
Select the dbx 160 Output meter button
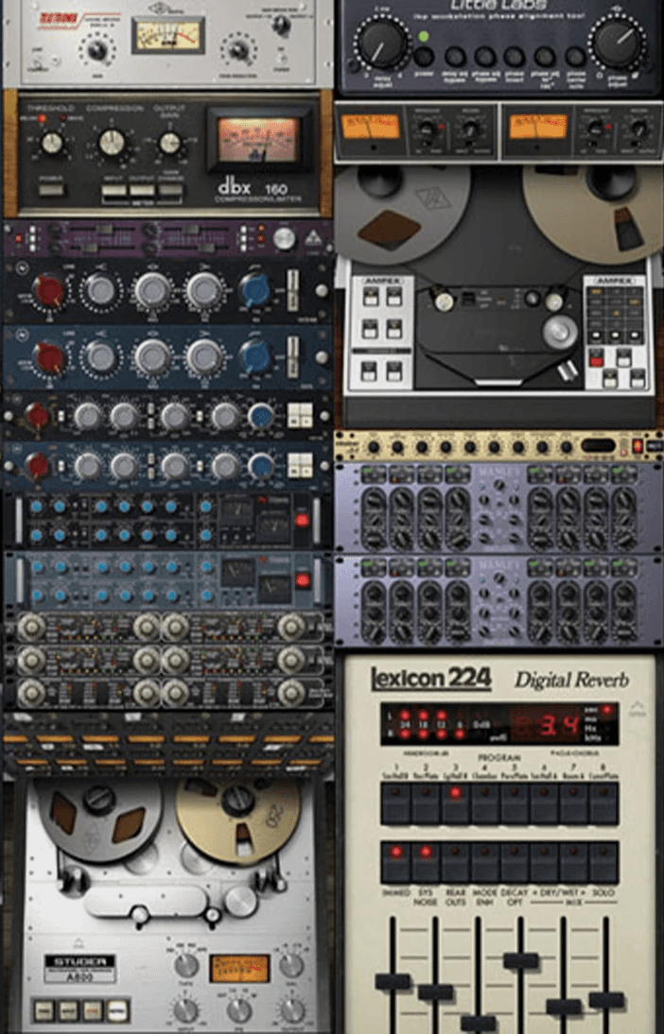click(141, 191)
